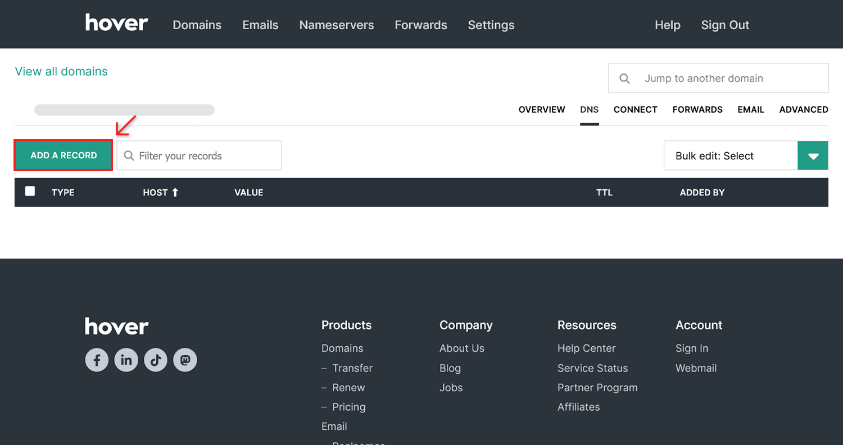The image size is (843, 445).
Task: Open the Domains menu in top navigation
Action: 197,25
